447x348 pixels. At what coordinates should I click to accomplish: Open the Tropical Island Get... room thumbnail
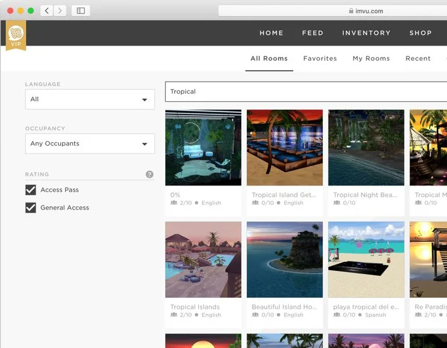click(x=285, y=147)
